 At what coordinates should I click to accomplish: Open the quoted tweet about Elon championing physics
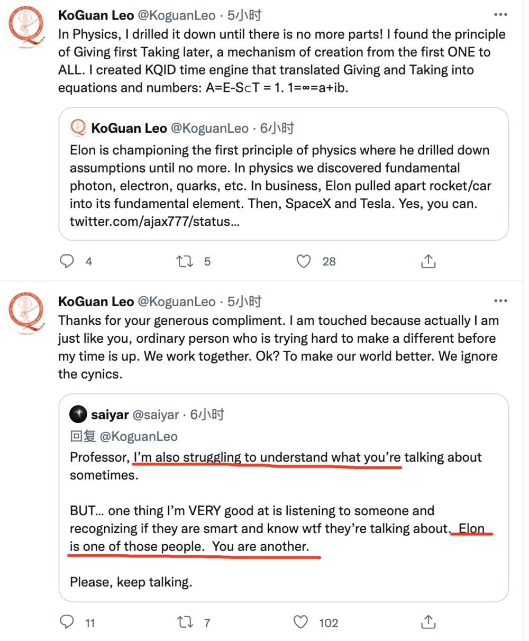coord(284,174)
